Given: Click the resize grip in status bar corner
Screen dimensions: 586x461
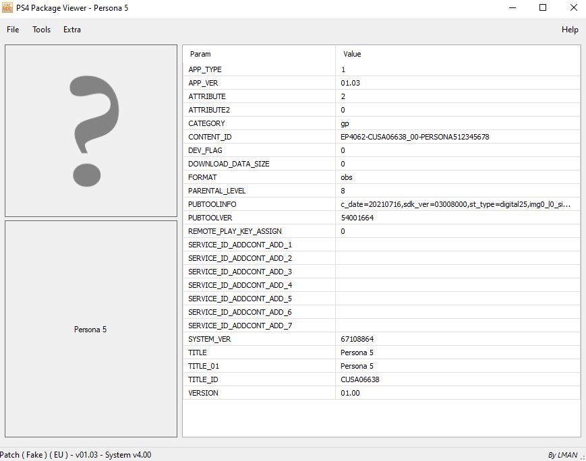Looking at the screenshot, I should [x=582, y=457].
